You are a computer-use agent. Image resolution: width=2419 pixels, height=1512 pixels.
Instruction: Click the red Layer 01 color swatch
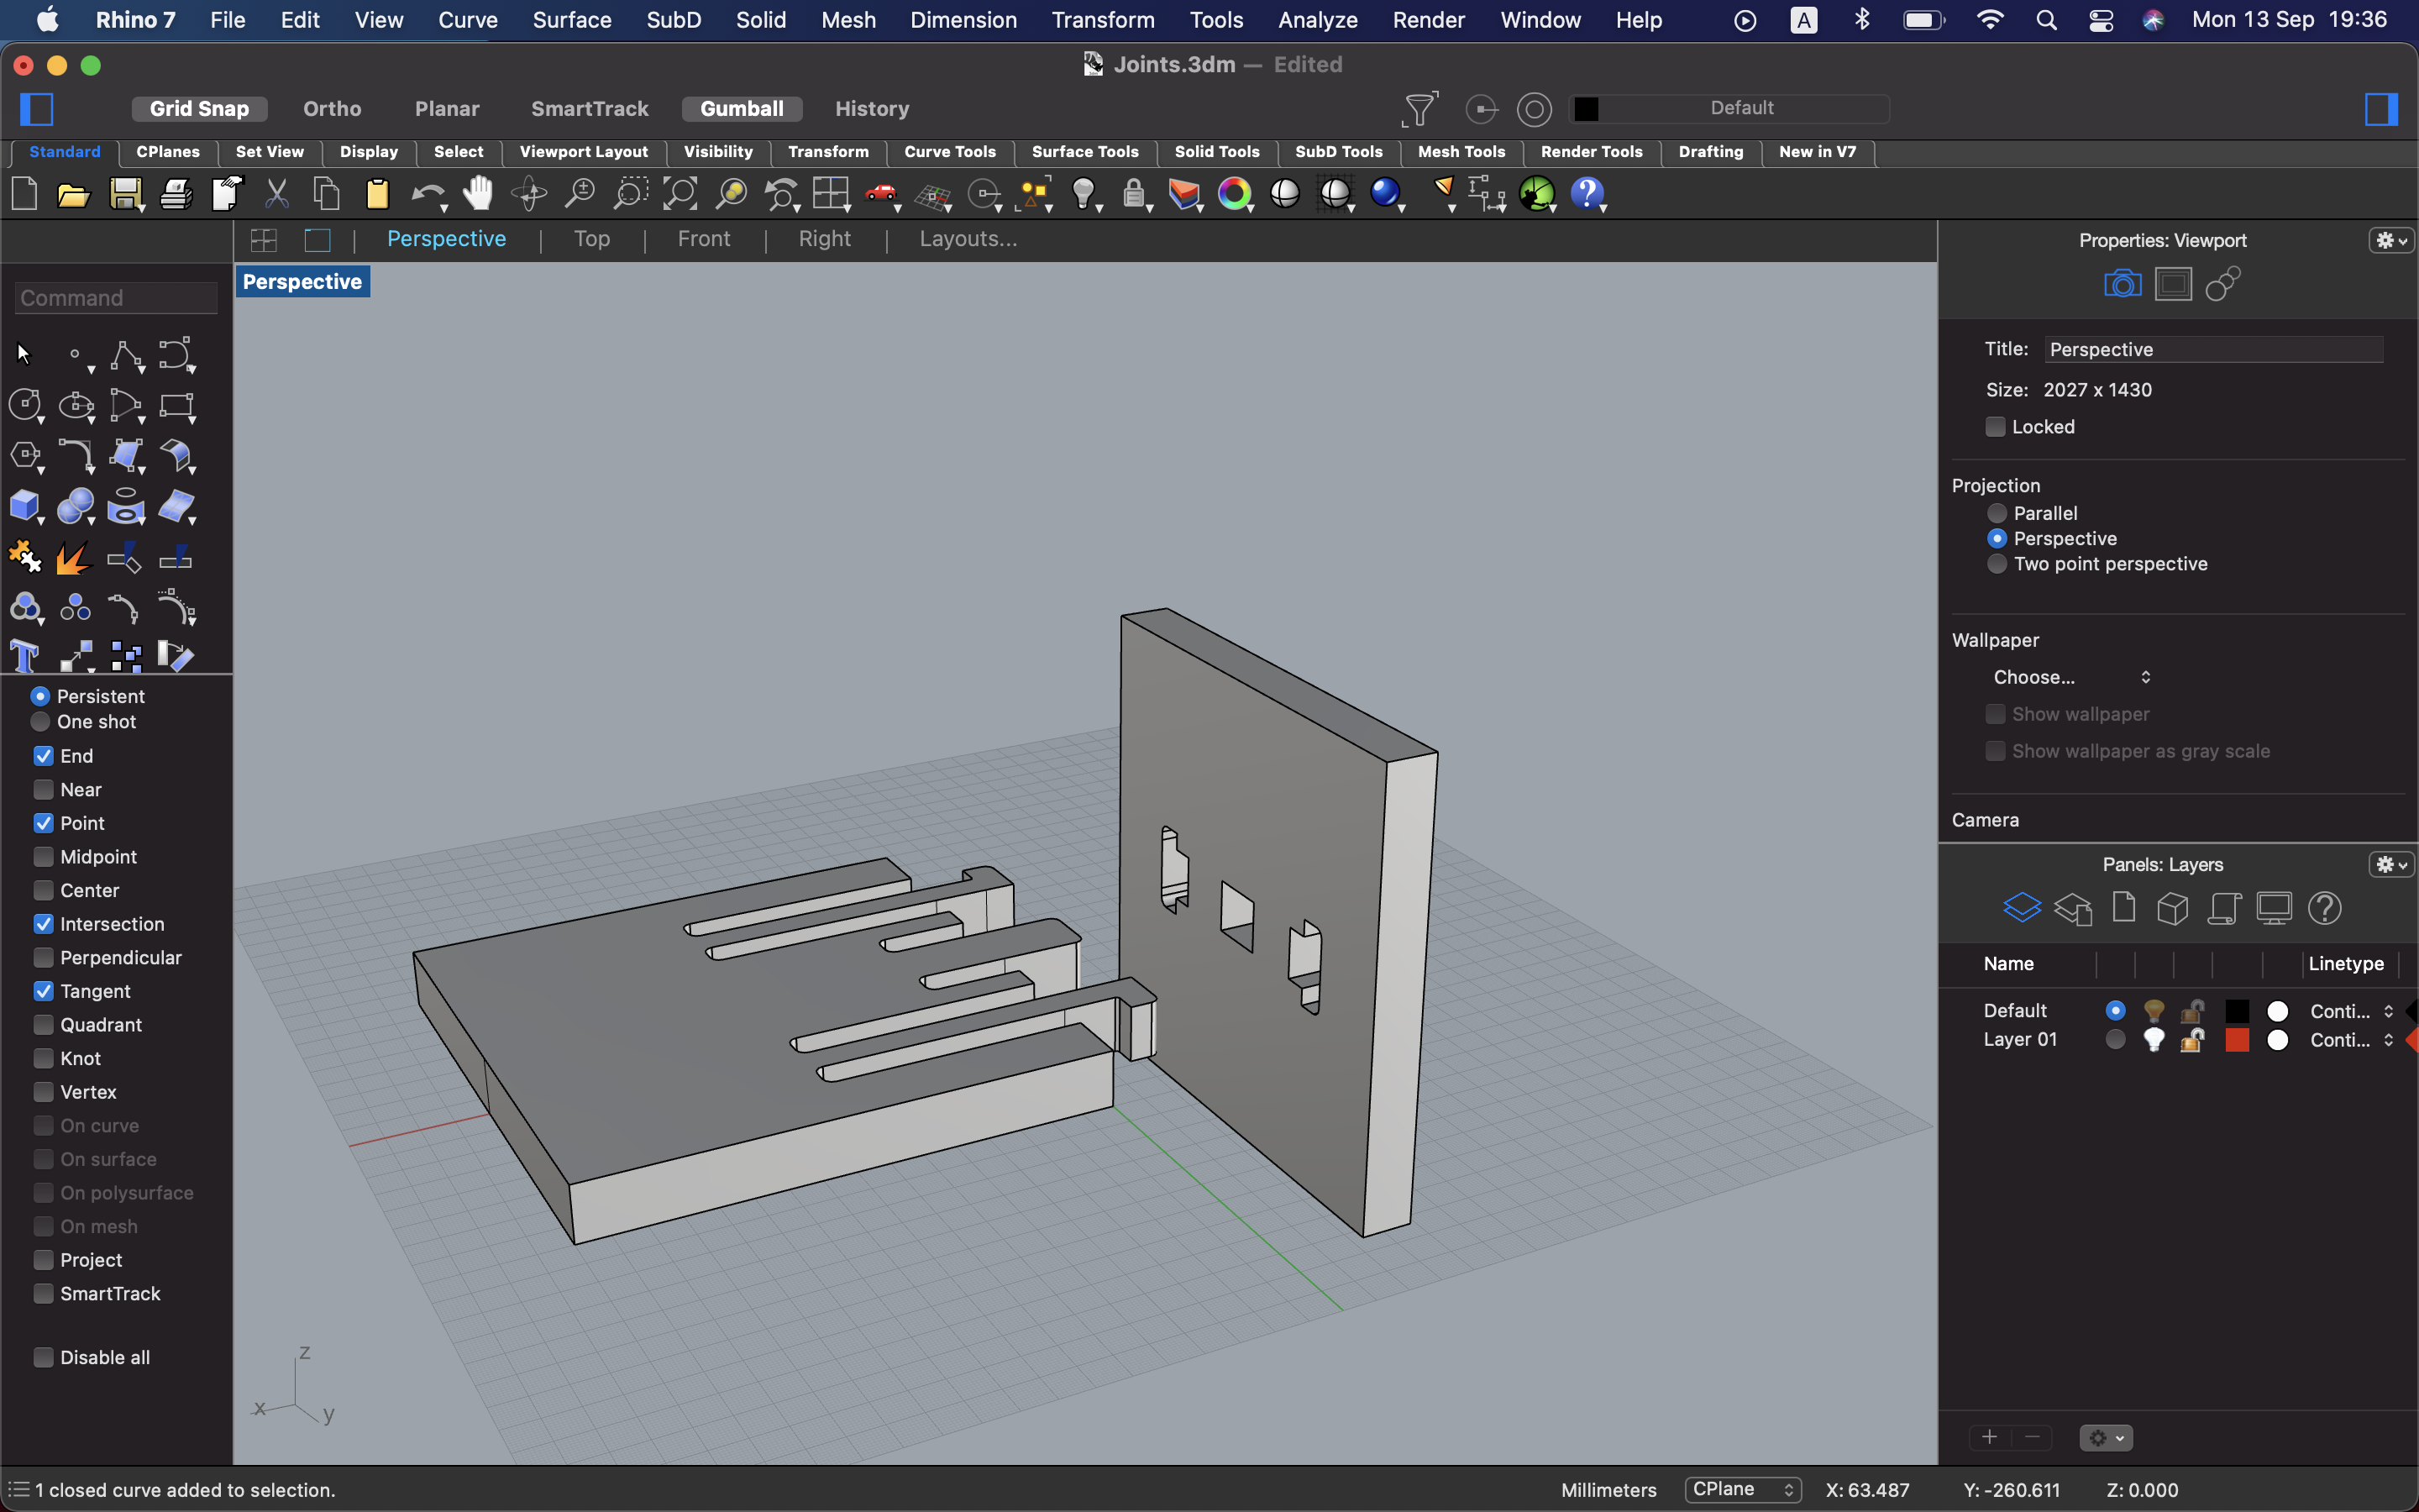2237,1040
